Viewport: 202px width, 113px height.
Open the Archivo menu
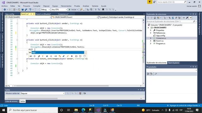pyautogui.click(x=4, y=6)
